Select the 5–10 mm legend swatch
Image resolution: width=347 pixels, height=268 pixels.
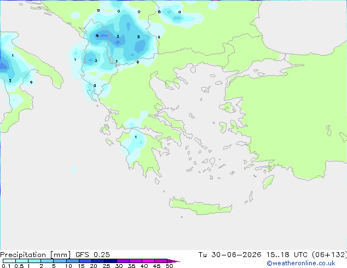[x=60, y=261]
